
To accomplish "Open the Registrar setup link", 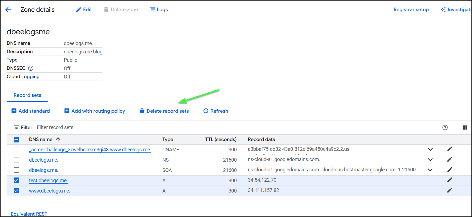I will click(x=411, y=9).
